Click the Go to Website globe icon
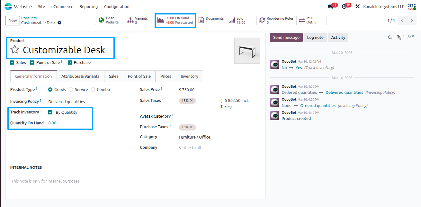 click(101, 20)
